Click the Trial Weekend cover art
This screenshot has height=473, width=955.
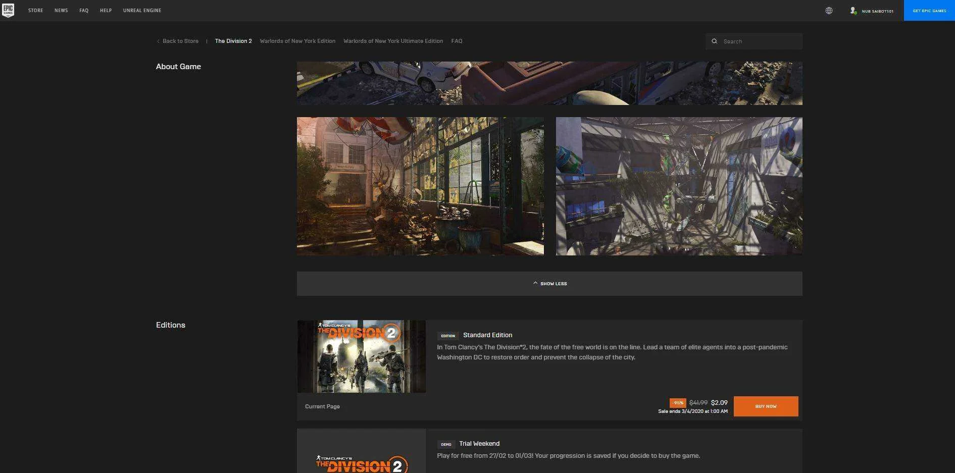click(362, 451)
